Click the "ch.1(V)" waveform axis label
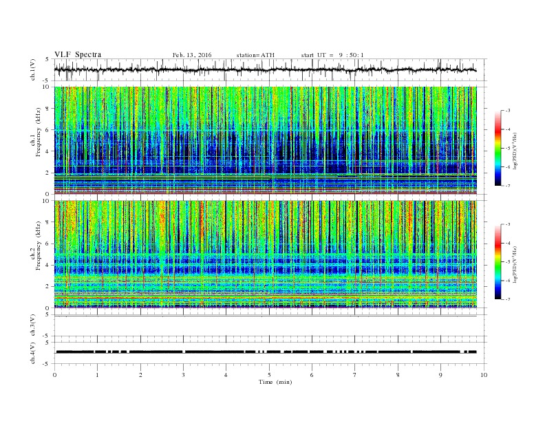545x421 pixels. pos(33,69)
